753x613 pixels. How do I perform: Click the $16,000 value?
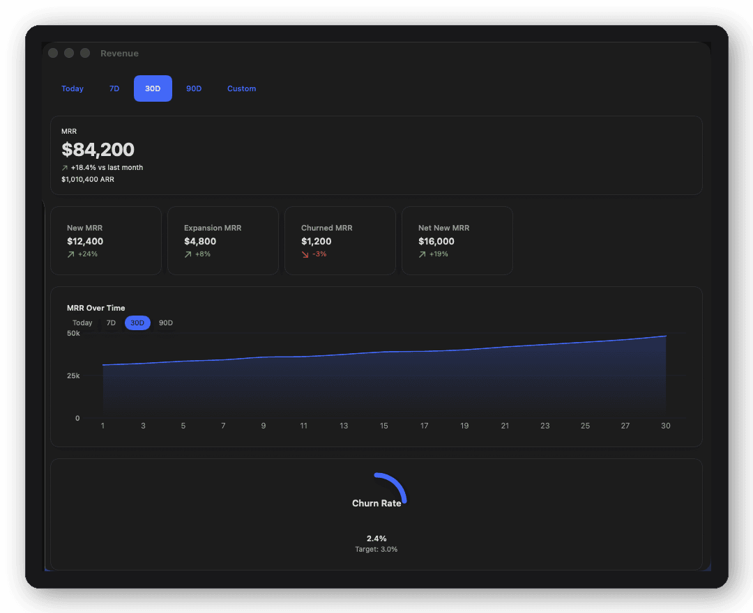(x=436, y=241)
